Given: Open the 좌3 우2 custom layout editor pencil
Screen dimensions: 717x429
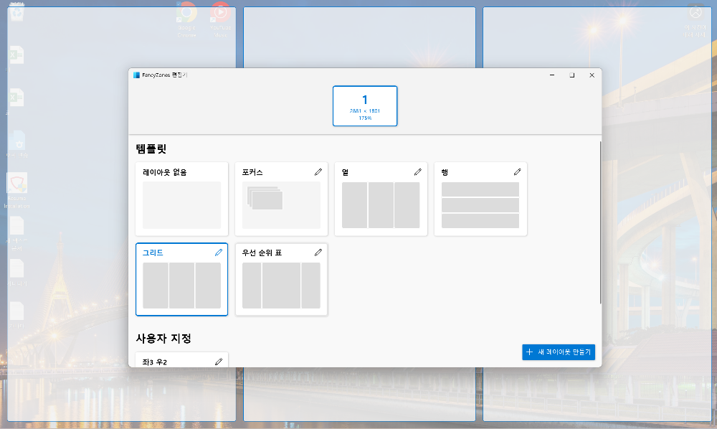Looking at the screenshot, I should pyautogui.click(x=218, y=362).
